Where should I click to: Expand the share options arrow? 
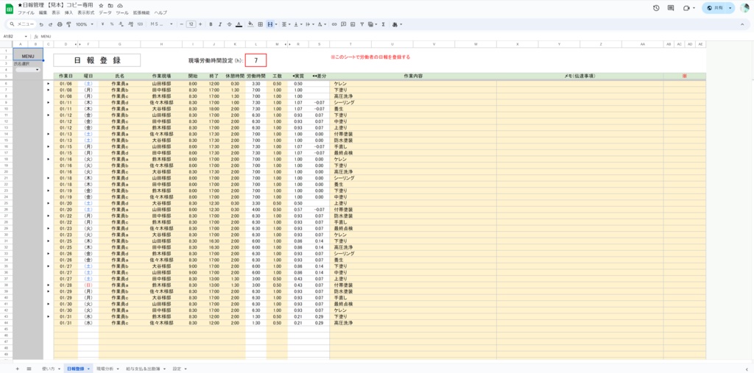(x=730, y=8)
